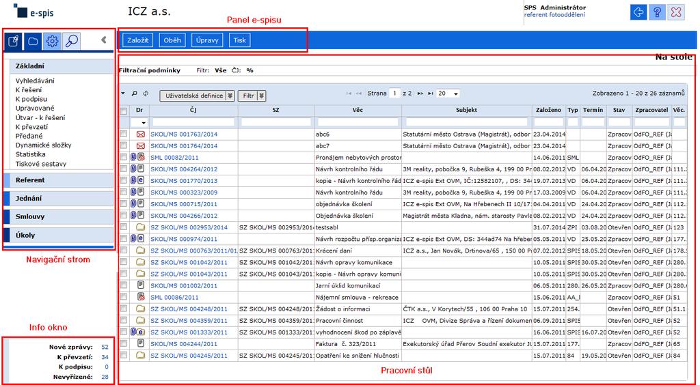Click the document icon in row SKOL/MS 004244/2011

point(141,343)
